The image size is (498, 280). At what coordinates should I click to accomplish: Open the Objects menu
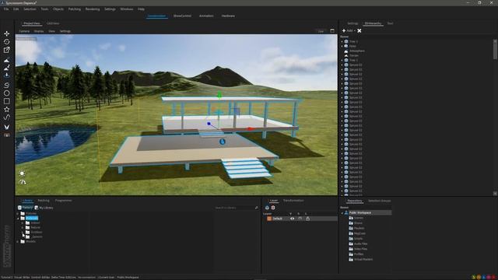click(58, 9)
